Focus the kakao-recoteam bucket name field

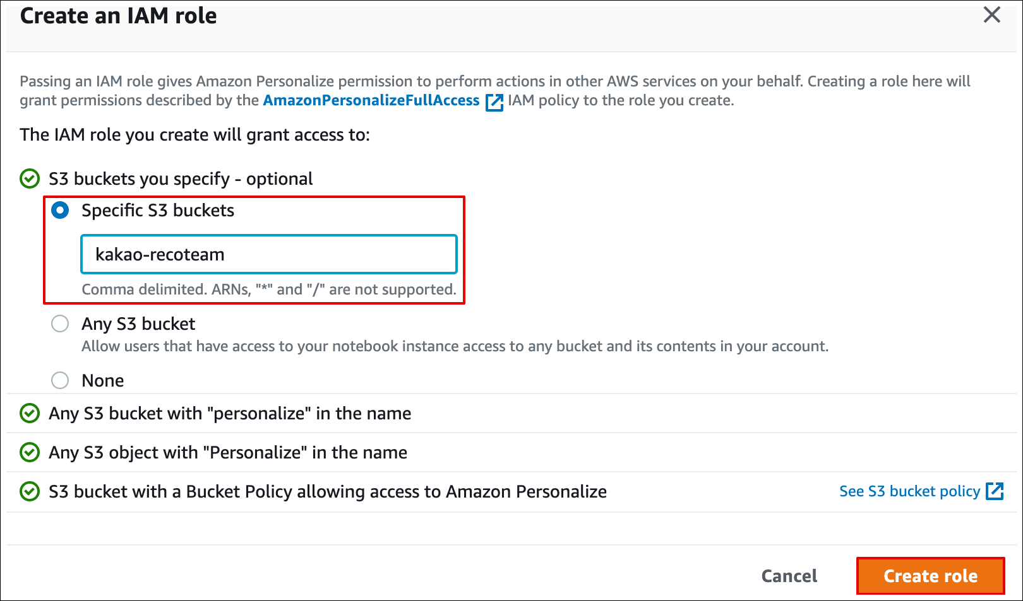click(269, 254)
